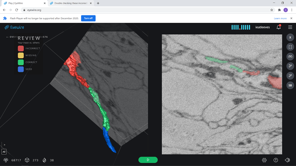
Task: Expand the side panel arrow
Action: [x=4, y=145]
